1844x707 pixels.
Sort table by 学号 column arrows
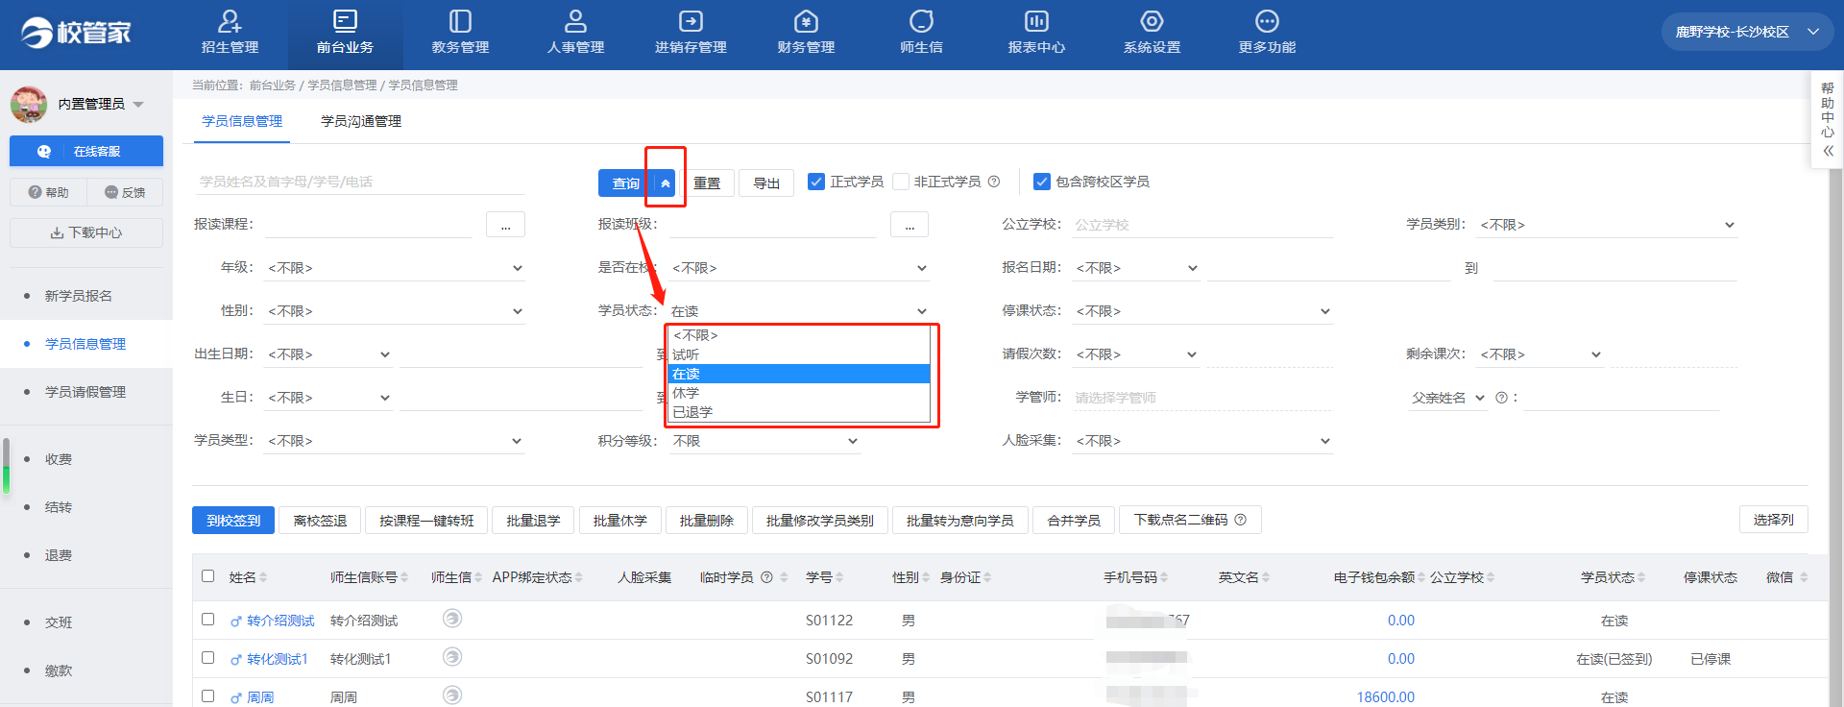point(839,577)
